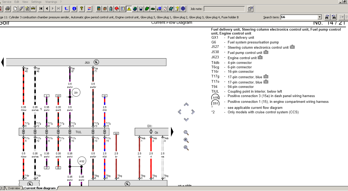Select the Current flow diagram tab
348x191 pixels.
point(40,188)
